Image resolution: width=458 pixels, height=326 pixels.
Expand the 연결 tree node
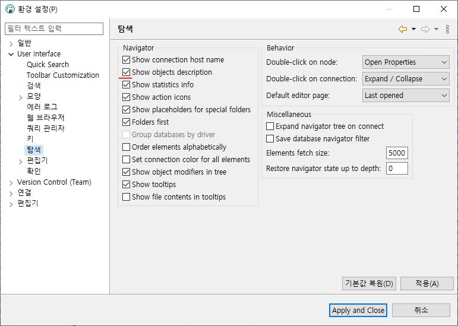[x=11, y=193]
